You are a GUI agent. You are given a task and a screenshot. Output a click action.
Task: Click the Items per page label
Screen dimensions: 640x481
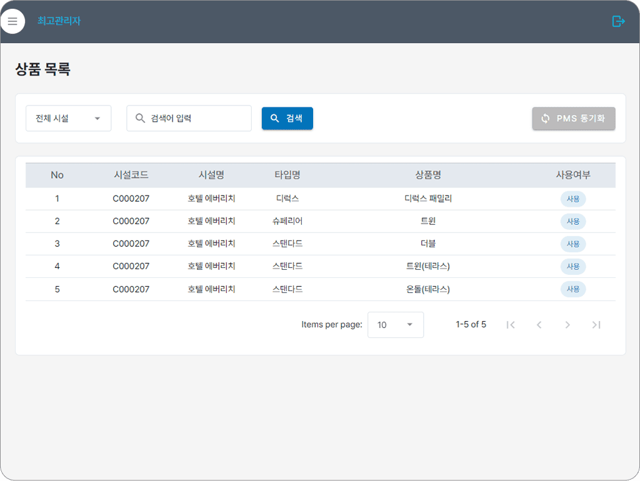pyautogui.click(x=332, y=324)
